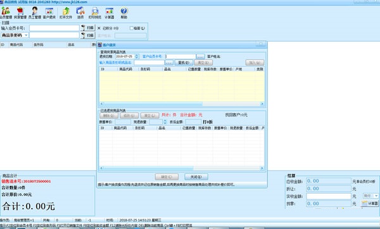Click right arrow of upper list horizontal scrollbar

[262, 104]
